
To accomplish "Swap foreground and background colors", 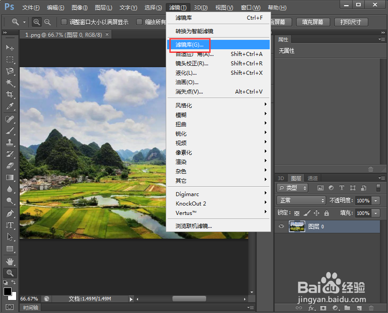I will pyautogui.click(x=13, y=282).
